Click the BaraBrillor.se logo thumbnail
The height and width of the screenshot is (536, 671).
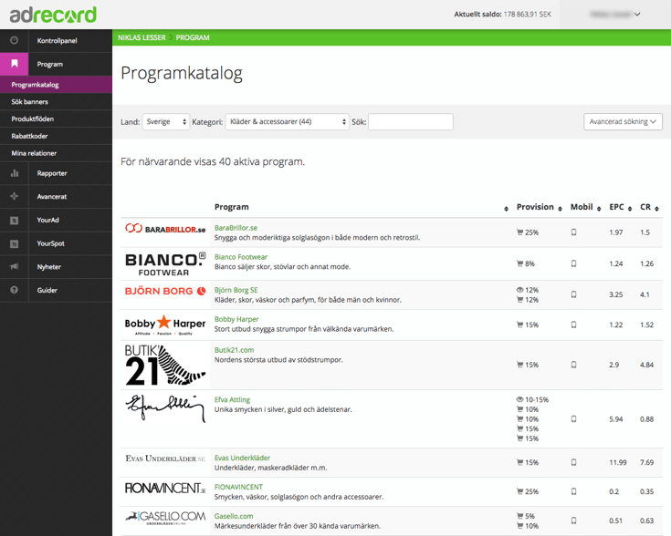[x=165, y=229]
